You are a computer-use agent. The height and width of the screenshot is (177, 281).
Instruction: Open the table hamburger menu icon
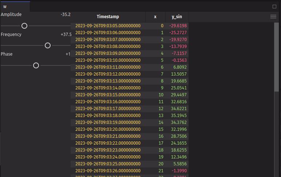273,17
